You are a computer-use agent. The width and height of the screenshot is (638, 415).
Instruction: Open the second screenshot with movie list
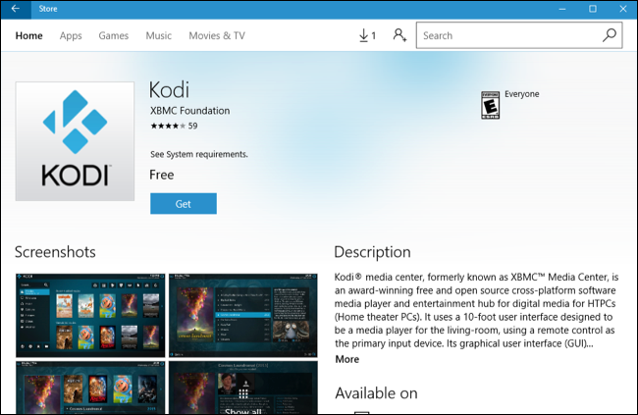tap(243, 315)
